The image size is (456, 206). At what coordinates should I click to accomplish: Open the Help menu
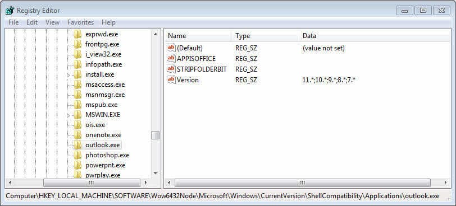(x=108, y=22)
